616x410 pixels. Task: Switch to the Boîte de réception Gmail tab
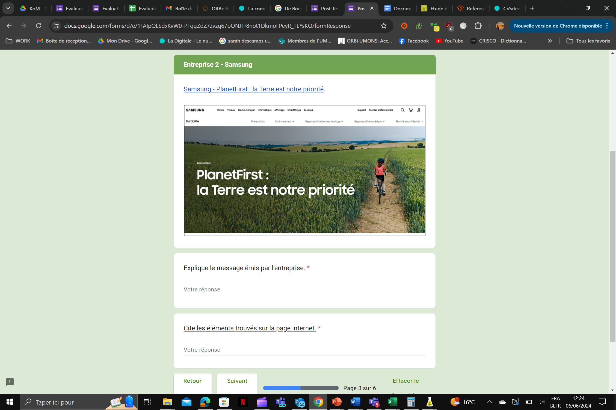[179, 8]
